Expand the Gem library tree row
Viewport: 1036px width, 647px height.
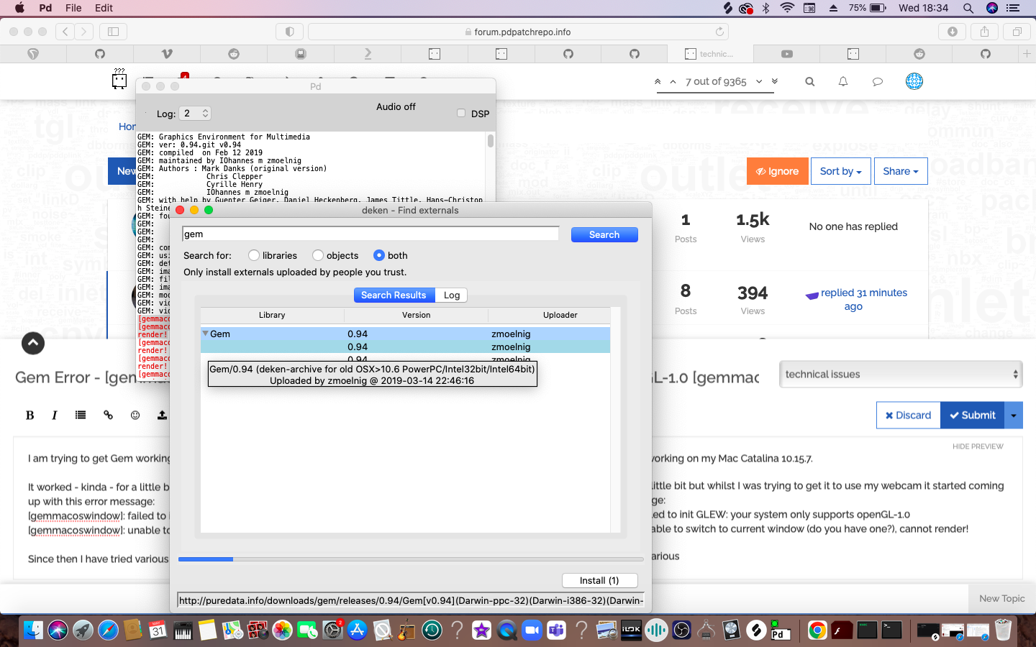point(205,334)
